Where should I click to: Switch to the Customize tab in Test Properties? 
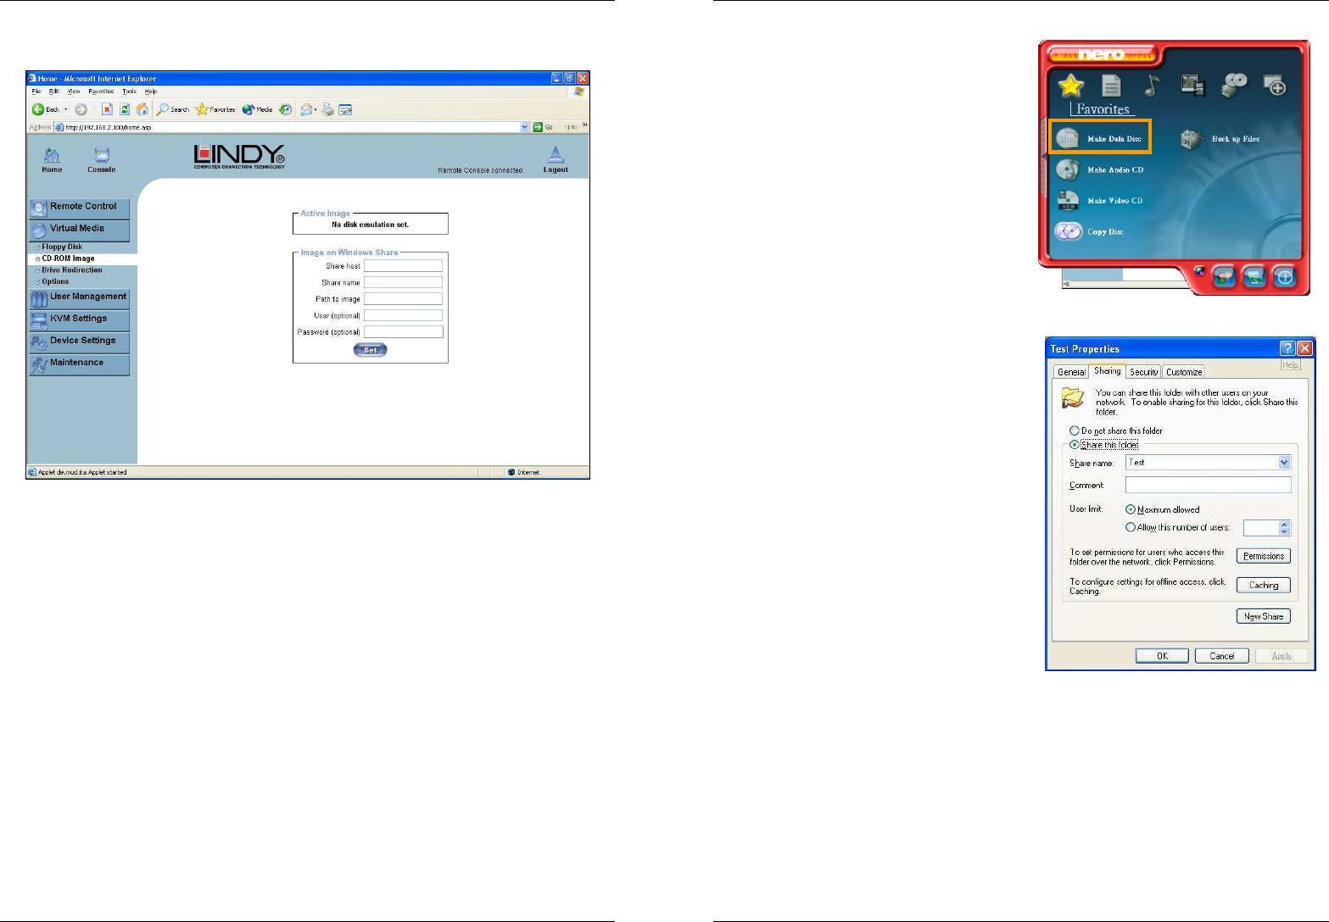1183,372
